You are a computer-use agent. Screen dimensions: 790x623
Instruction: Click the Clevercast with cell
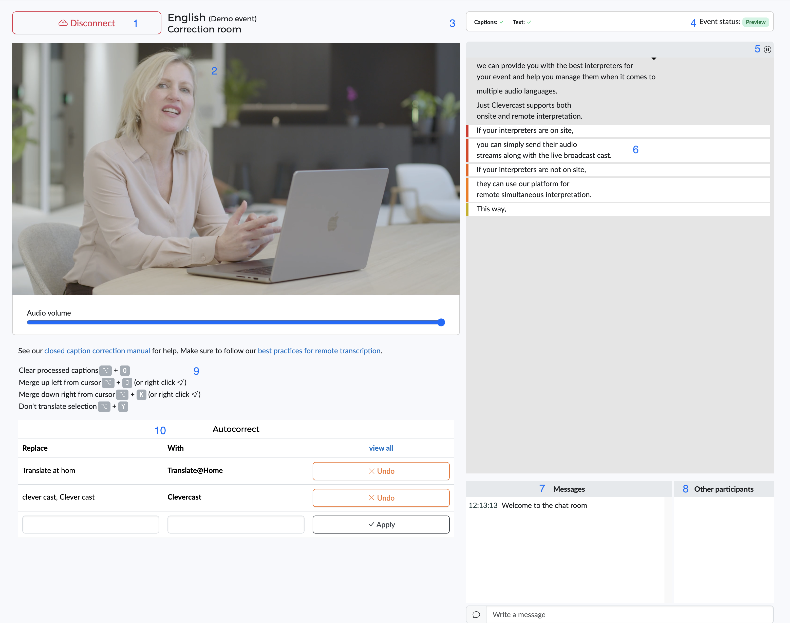(x=184, y=497)
